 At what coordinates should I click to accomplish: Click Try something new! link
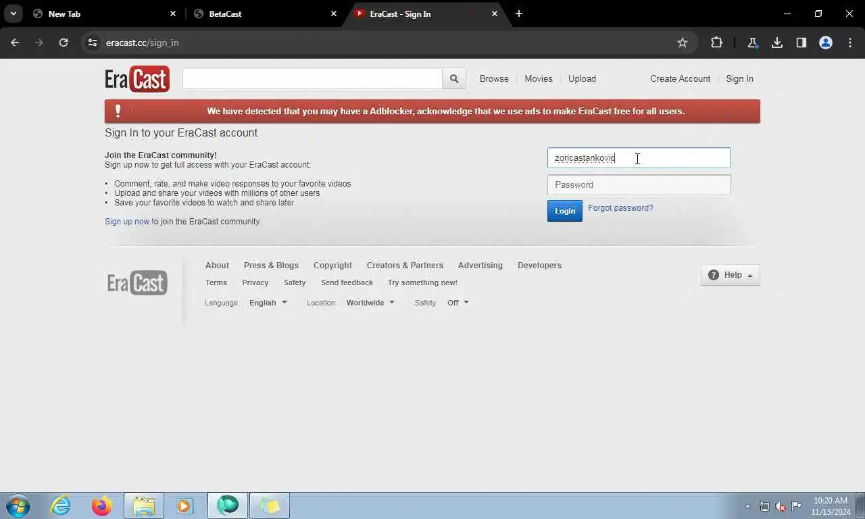pos(422,282)
